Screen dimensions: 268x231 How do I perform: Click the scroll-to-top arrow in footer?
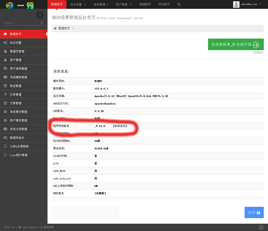click(x=261, y=227)
